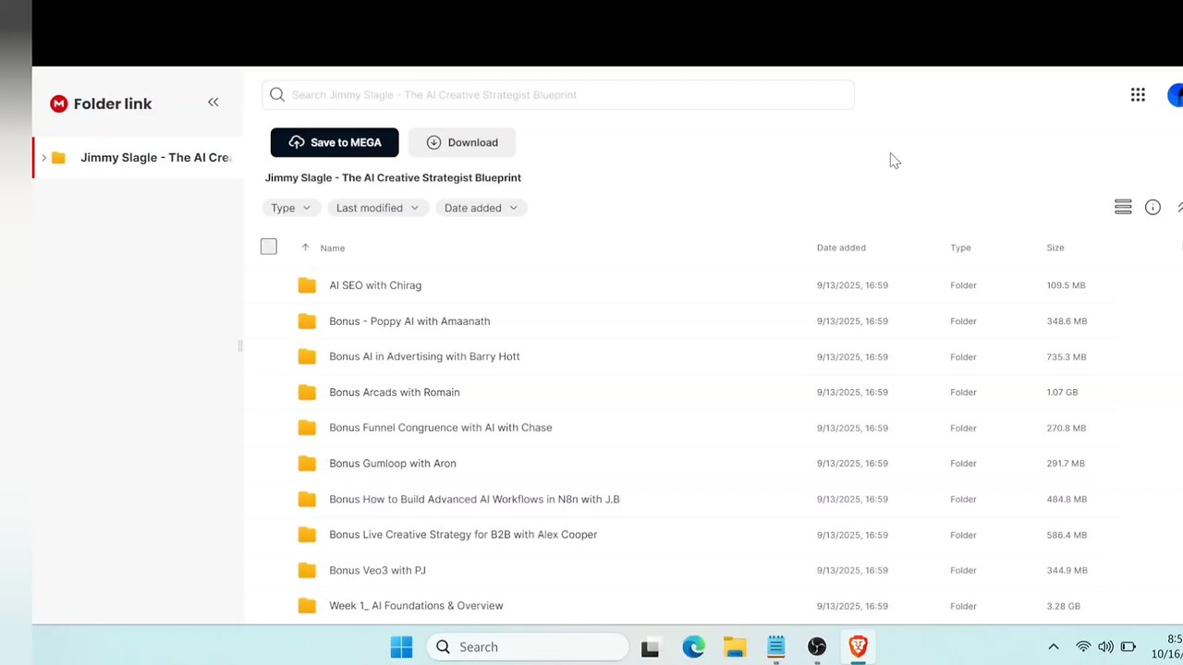Open Bonus AI in Advertising folder icon
1183x665 pixels.
click(307, 357)
